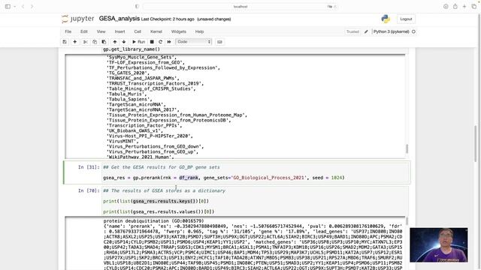Open Safari downloads icon
The image size is (481, 270).
(x=446, y=7)
